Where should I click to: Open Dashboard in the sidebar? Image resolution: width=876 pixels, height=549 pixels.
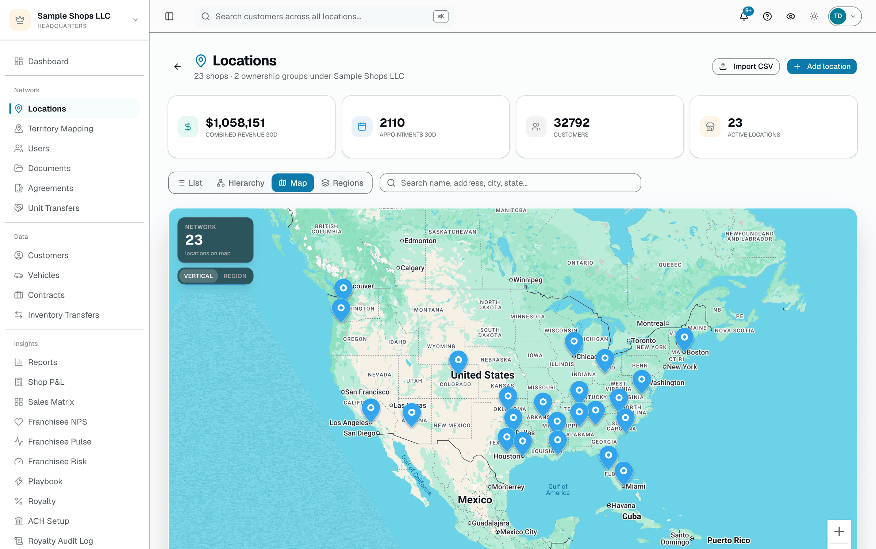74,61
